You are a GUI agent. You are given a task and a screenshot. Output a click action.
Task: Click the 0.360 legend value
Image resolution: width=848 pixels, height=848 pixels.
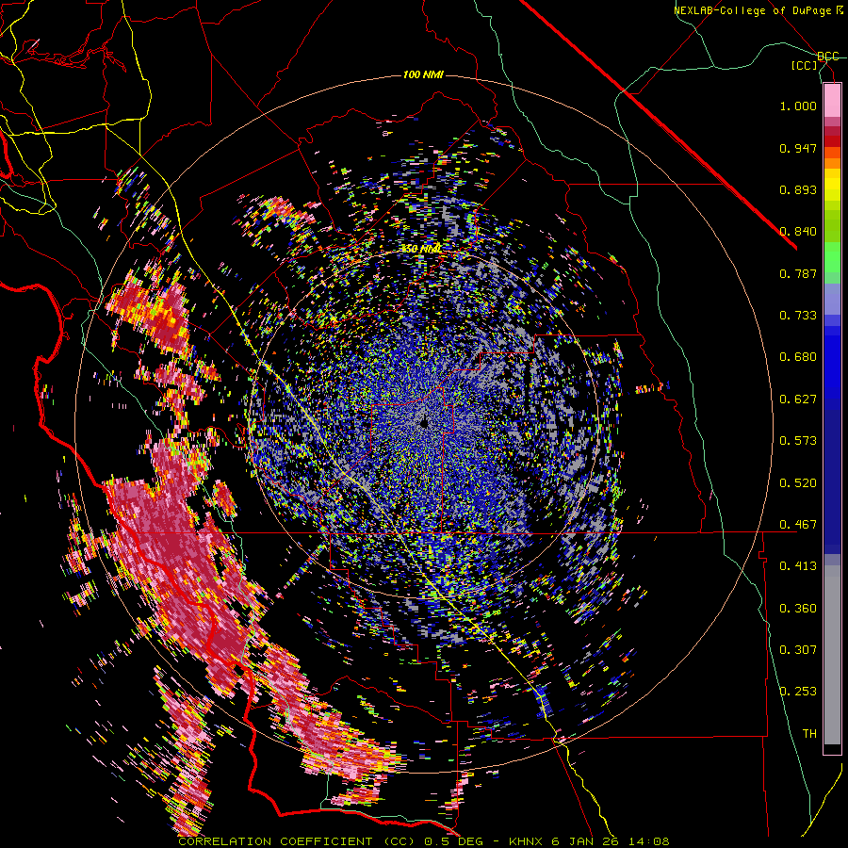coord(798,609)
